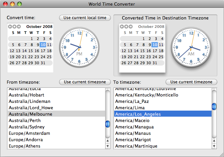Use current timezone for To timezone
224x157 pixels.
tap(191, 82)
